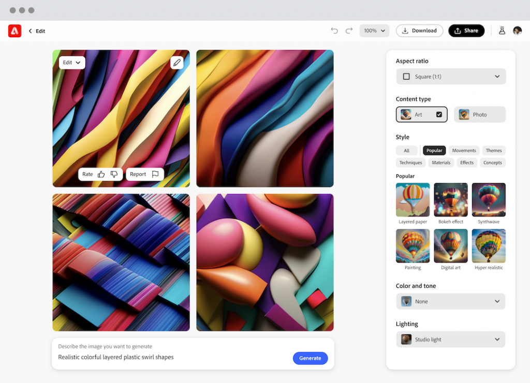Image resolution: width=530 pixels, height=383 pixels.
Task: Toggle the Art content type checkbox
Action: [439, 114]
